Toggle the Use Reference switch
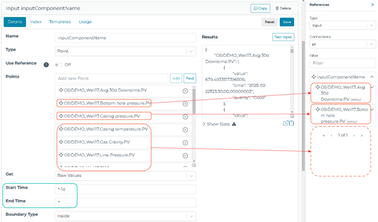The image size is (378, 222). tap(58, 65)
